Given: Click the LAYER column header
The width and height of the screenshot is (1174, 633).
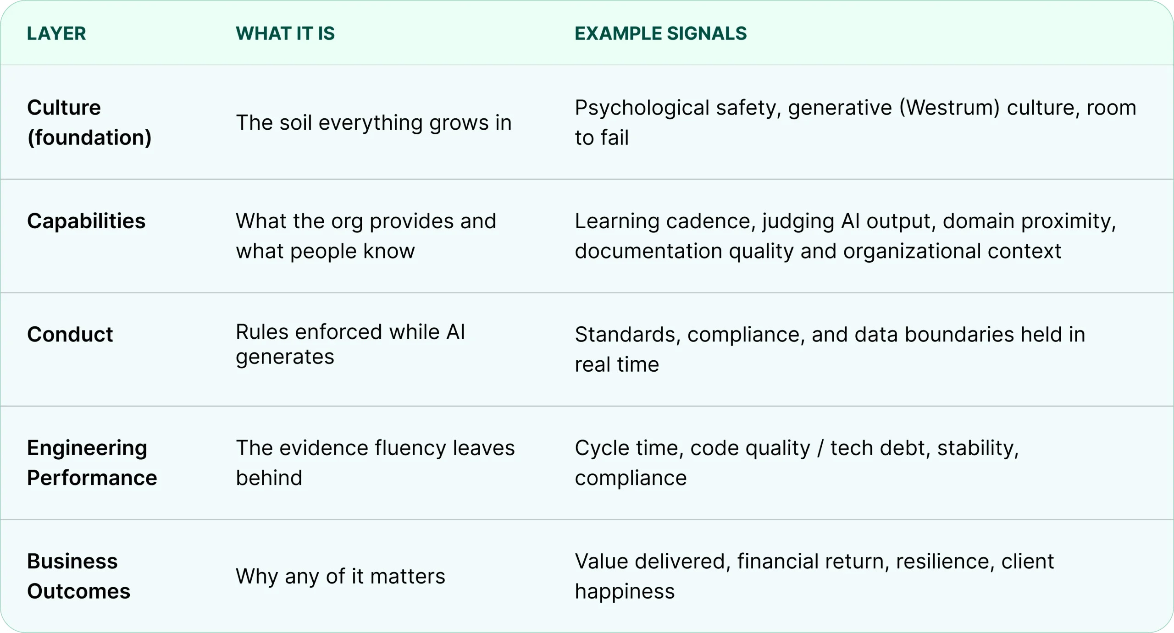Looking at the screenshot, I should (56, 33).
